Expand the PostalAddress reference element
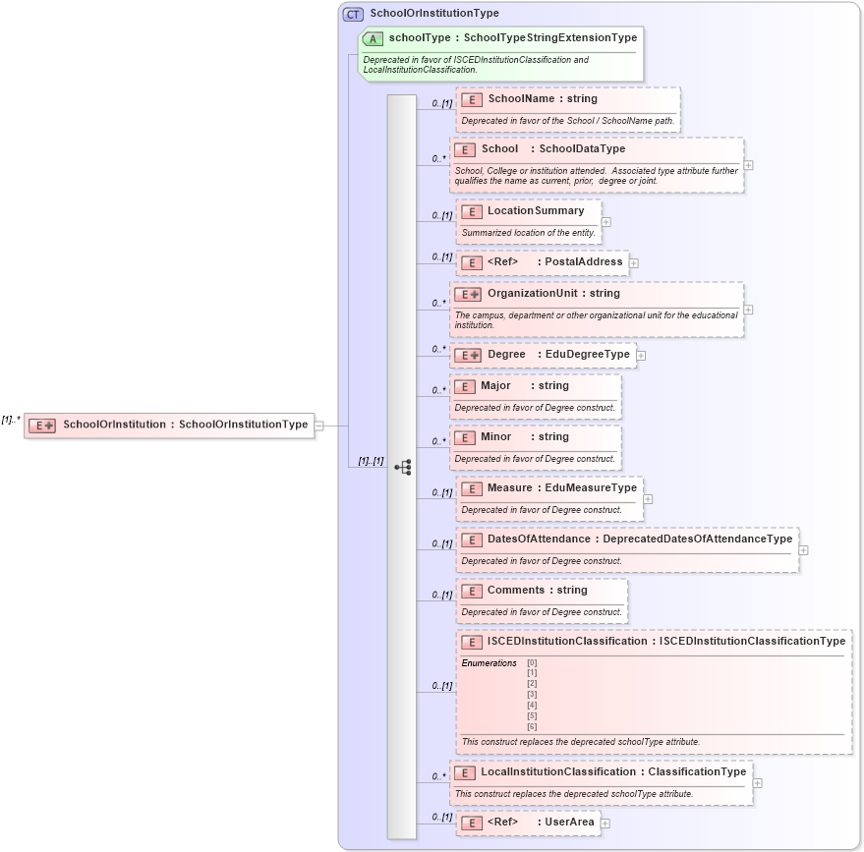This screenshot has height=852, width=864. coord(634,262)
